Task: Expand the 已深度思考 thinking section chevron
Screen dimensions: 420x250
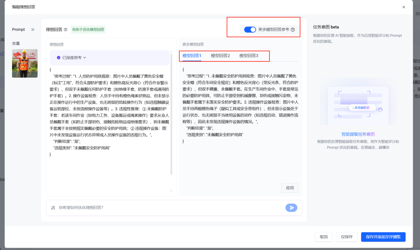Action: [85, 58]
